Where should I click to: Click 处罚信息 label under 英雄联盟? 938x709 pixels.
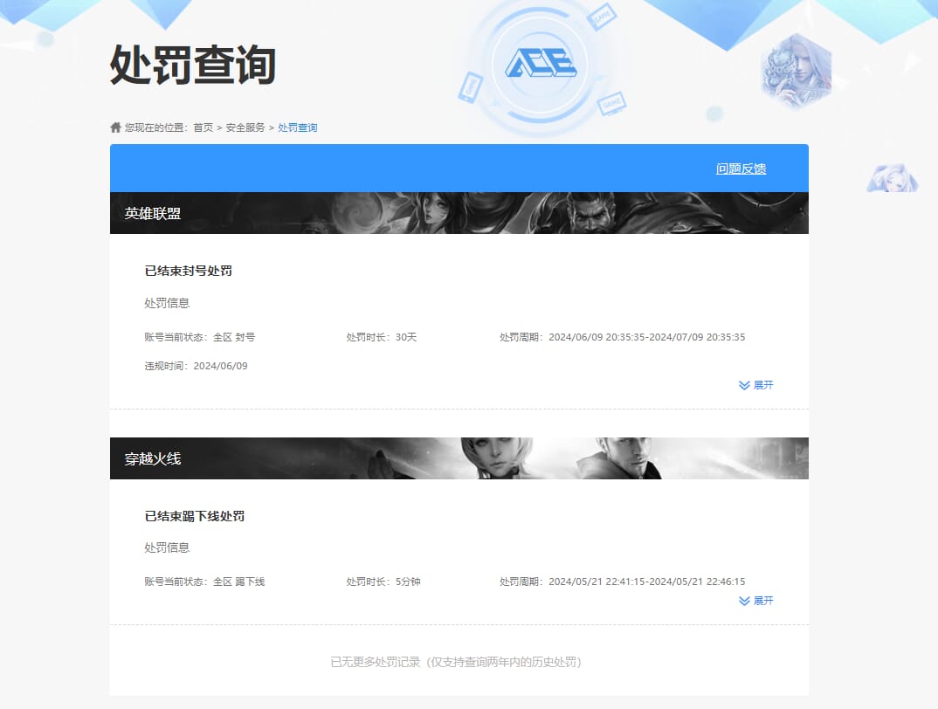pos(167,303)
